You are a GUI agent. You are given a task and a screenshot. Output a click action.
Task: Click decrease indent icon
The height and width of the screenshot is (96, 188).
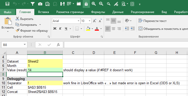(127, 29)
